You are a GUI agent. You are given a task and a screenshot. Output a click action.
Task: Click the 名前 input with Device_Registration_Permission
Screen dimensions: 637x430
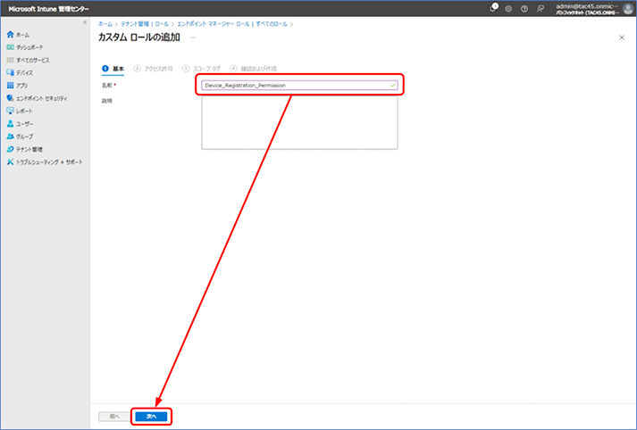coord(299,85)
